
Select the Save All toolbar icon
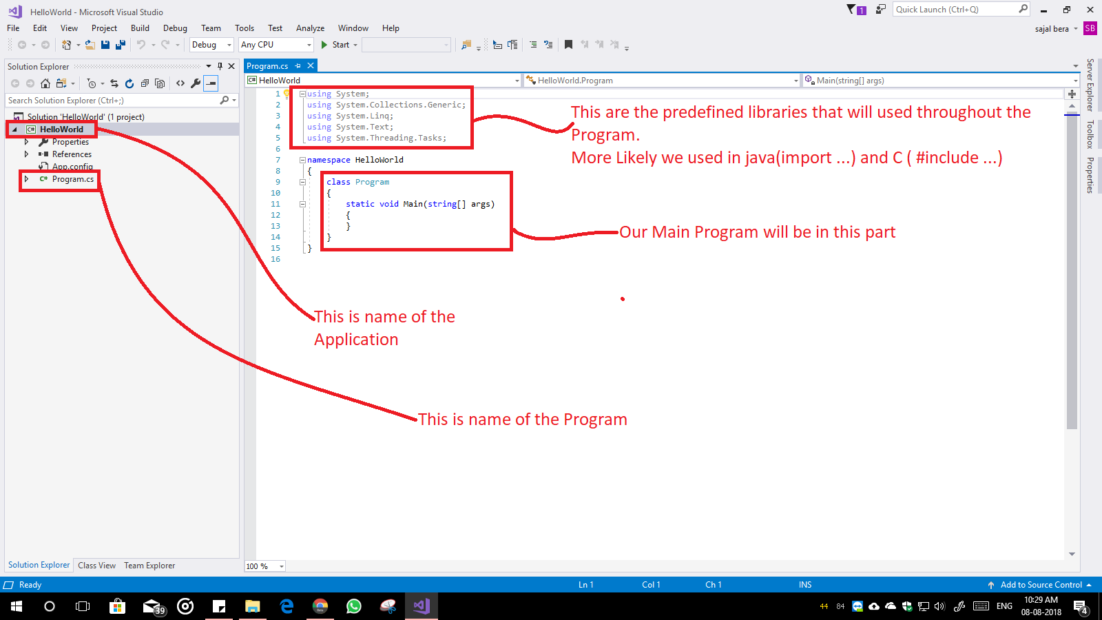(x=120, y=44)
